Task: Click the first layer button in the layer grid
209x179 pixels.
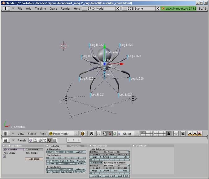Action: tap(142, 132)
